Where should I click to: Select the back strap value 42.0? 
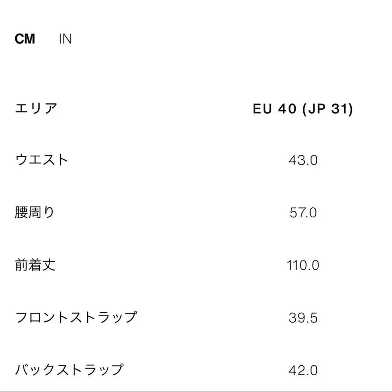pos(304,370)
